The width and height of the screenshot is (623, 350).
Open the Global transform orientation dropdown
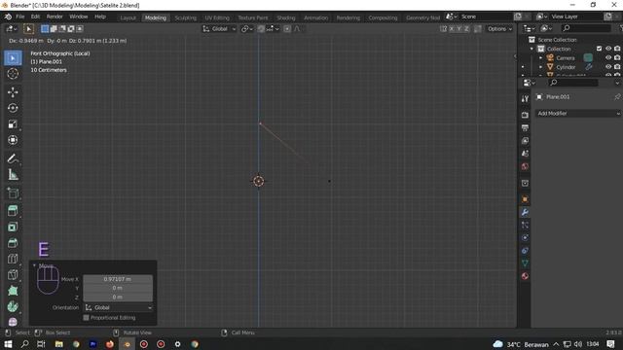(x=219, y=28)
